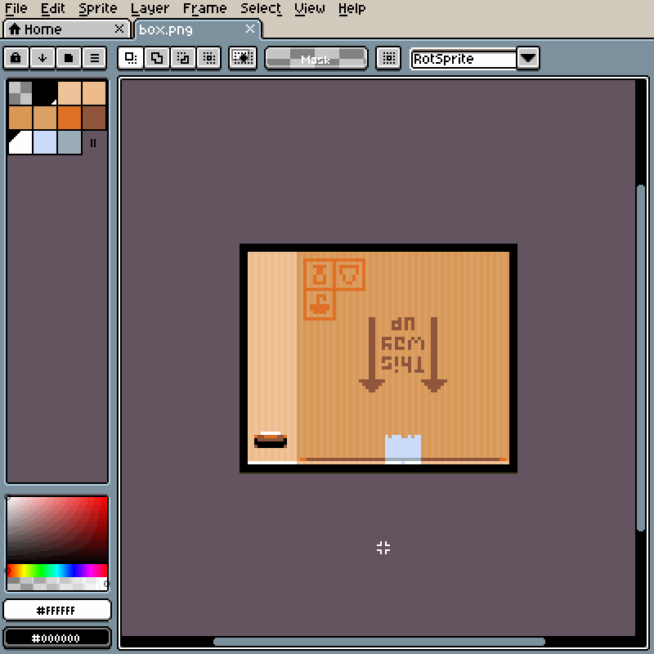Click the #FFFFFF foreground color button
The image size is (654, 654).
tap(56, 610)
